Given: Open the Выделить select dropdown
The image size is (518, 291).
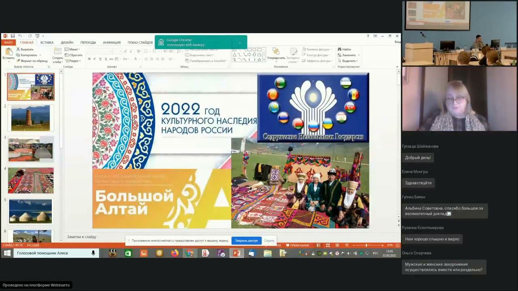Looking at the screenshot, I should click(x=348, y=61).
